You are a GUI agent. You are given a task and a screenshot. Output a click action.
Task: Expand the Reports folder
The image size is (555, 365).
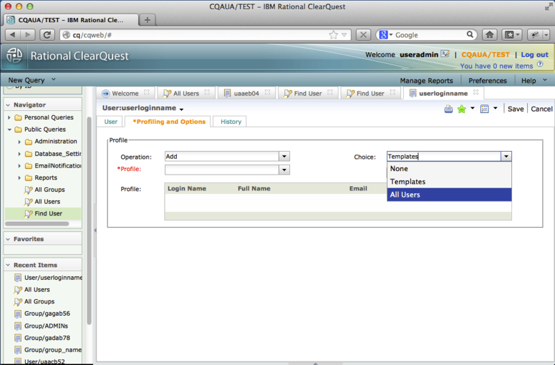pos(19,178)
